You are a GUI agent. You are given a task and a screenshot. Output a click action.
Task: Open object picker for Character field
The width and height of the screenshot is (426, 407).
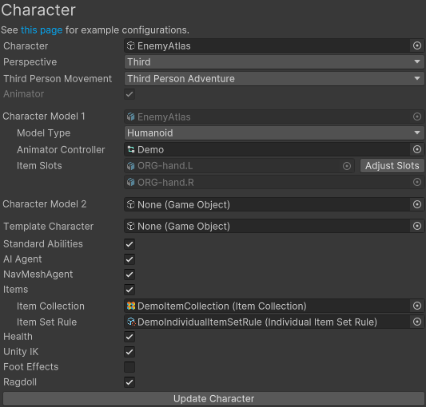tap(416, 45)
